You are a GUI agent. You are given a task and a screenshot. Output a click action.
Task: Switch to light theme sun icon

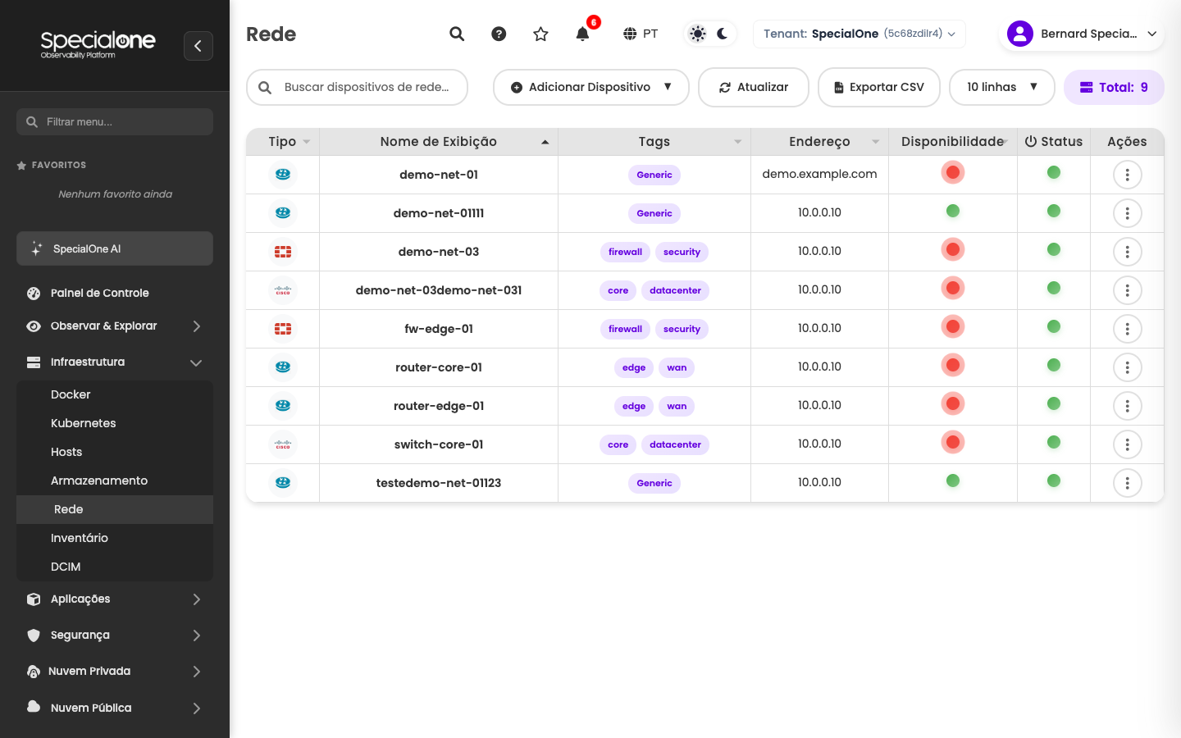click(x=697, y=34)
